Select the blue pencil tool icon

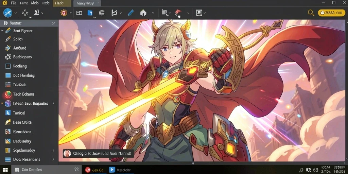(x=131, y=13)
